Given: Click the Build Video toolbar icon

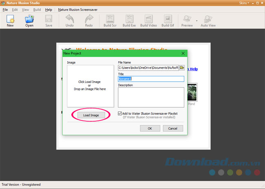Looking at the screenshot, I should click(x=148, y=19).
